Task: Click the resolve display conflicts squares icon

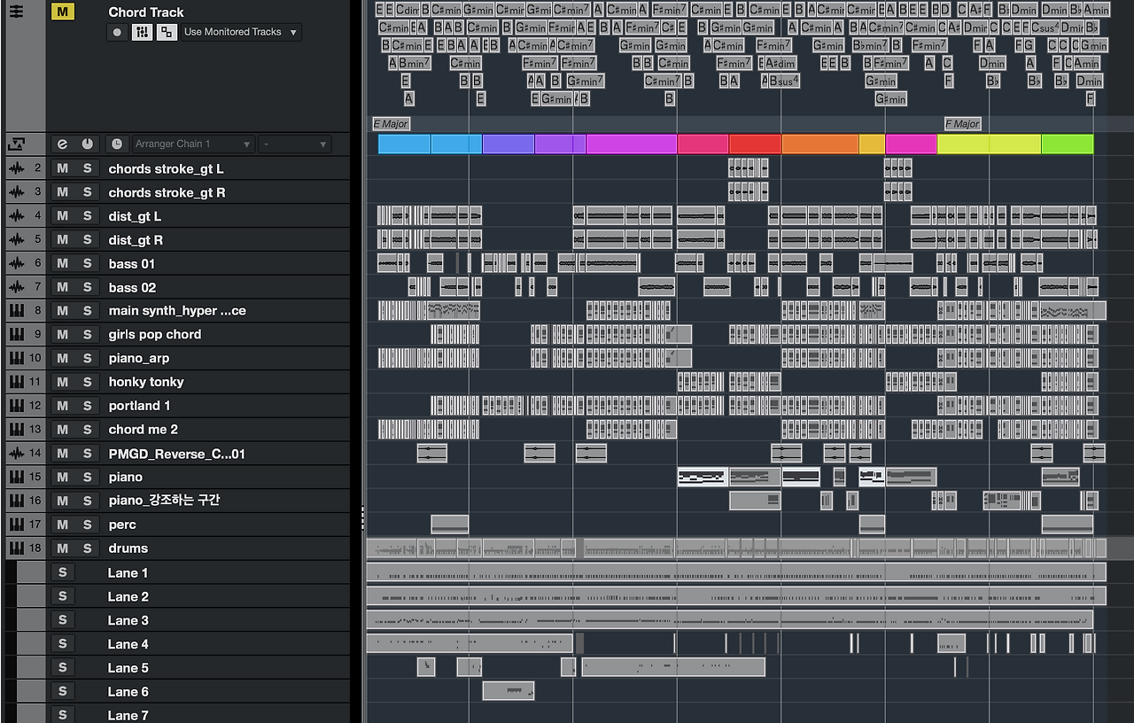Action: [166, 32]
